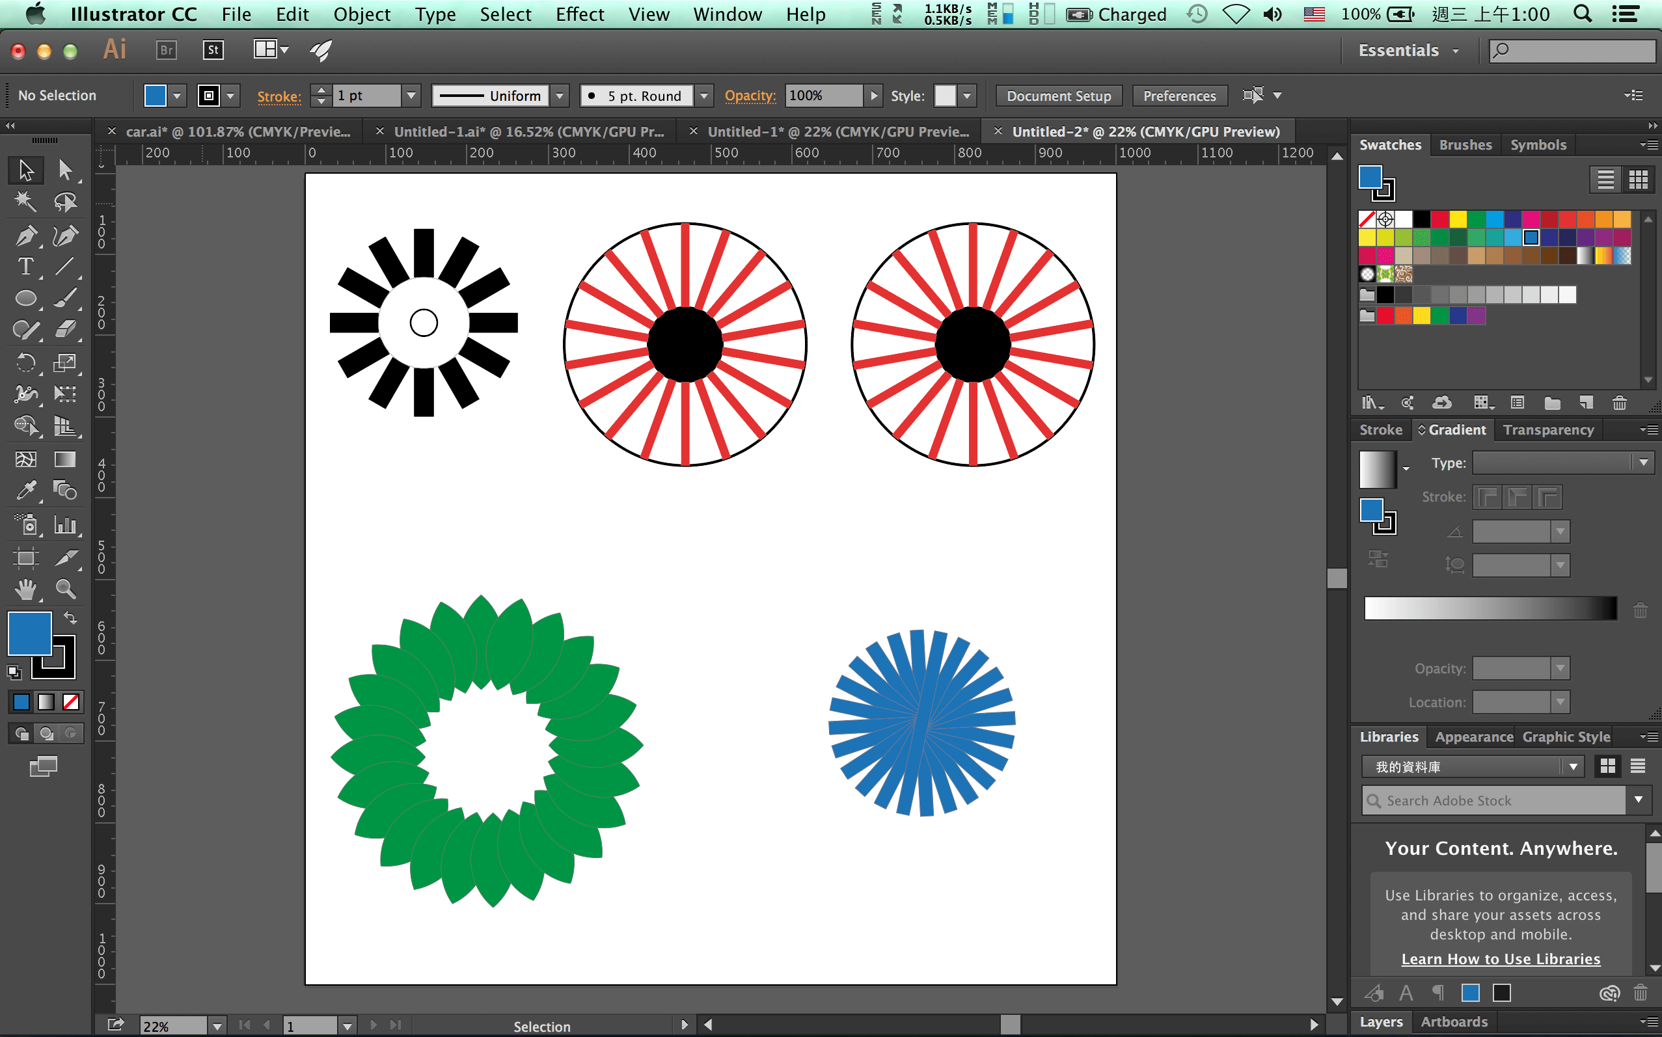Set fill mode to Color
Image resolution: width=1662 pixels, height=1037 pixels.
coord(22,701)
